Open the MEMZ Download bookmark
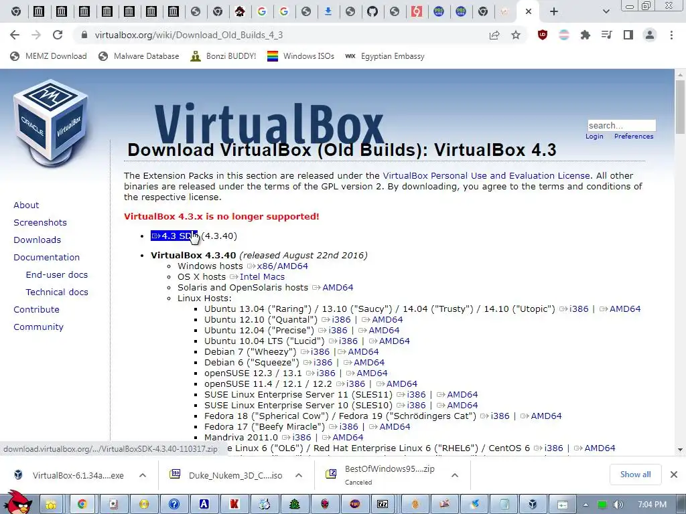Screen dimensions: 686x514 [x=48, y=56]
